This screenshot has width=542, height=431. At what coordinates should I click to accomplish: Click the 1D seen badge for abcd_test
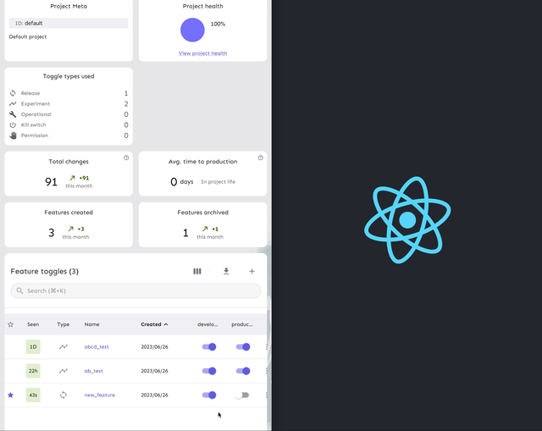pyautogui.click(x=33, y=346)
